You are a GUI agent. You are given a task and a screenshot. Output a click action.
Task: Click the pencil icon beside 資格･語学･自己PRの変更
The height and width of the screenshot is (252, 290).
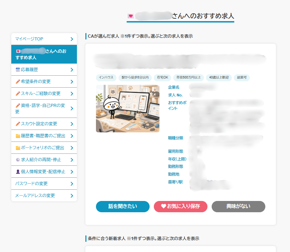click(x=18, y=106)
